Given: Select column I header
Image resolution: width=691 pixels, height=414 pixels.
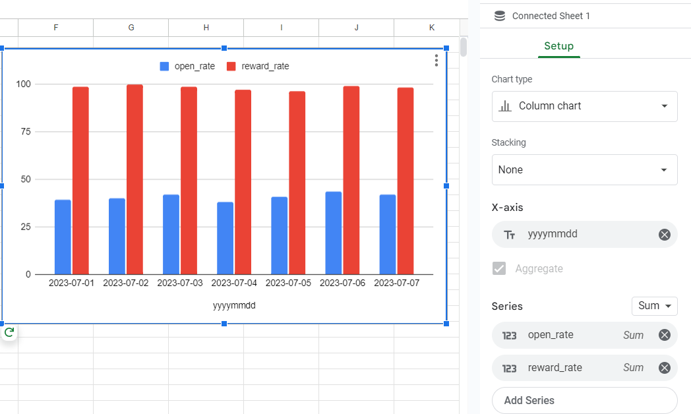Looking at the screenshot, I should pyautogui.click(x=281, y=28).
